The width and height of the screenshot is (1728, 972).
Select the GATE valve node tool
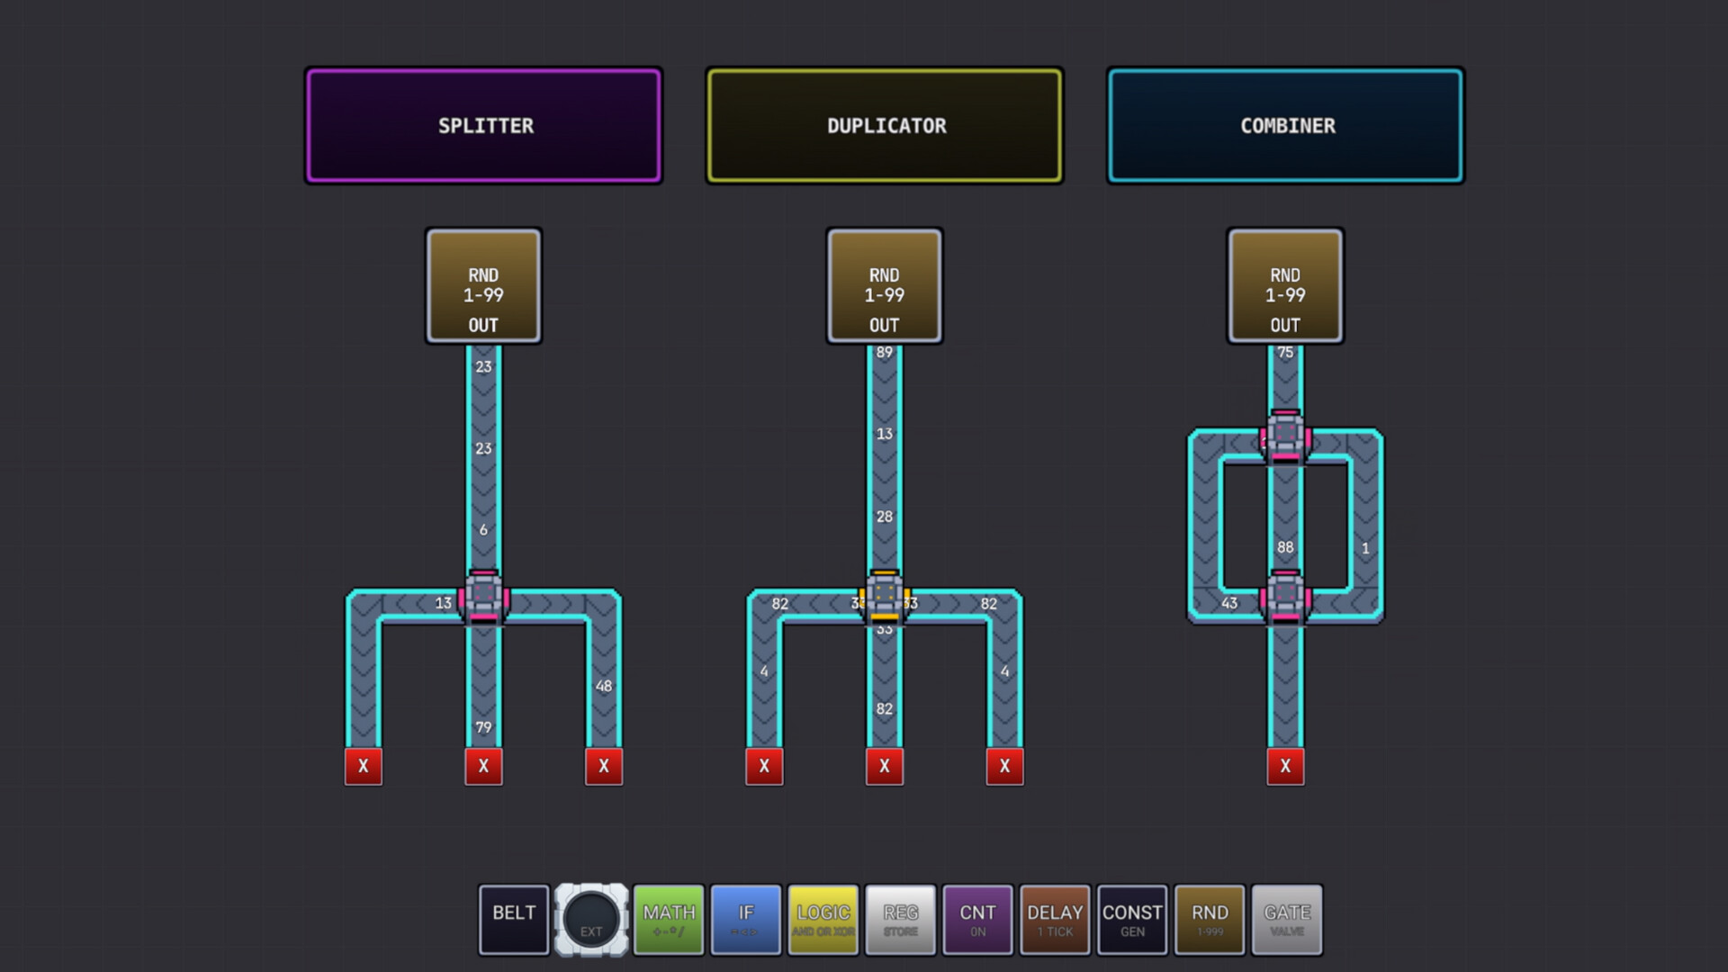(x=1287, y=919)
